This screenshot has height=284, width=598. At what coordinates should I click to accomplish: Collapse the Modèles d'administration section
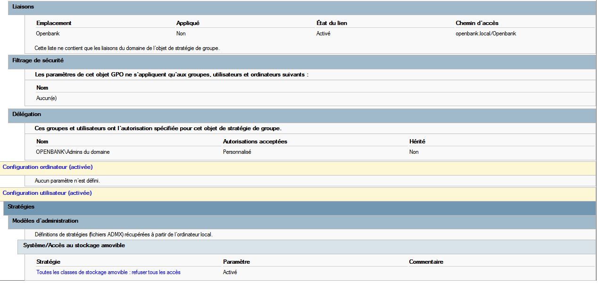tap(45, 221)
